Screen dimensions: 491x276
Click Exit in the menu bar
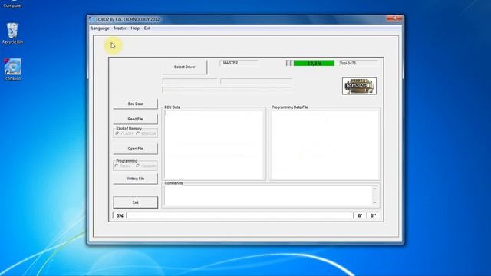147,28
